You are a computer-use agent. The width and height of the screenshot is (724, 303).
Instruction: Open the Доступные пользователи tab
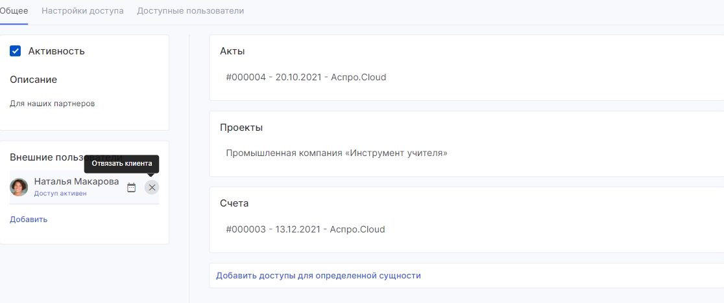click(190, 10)
